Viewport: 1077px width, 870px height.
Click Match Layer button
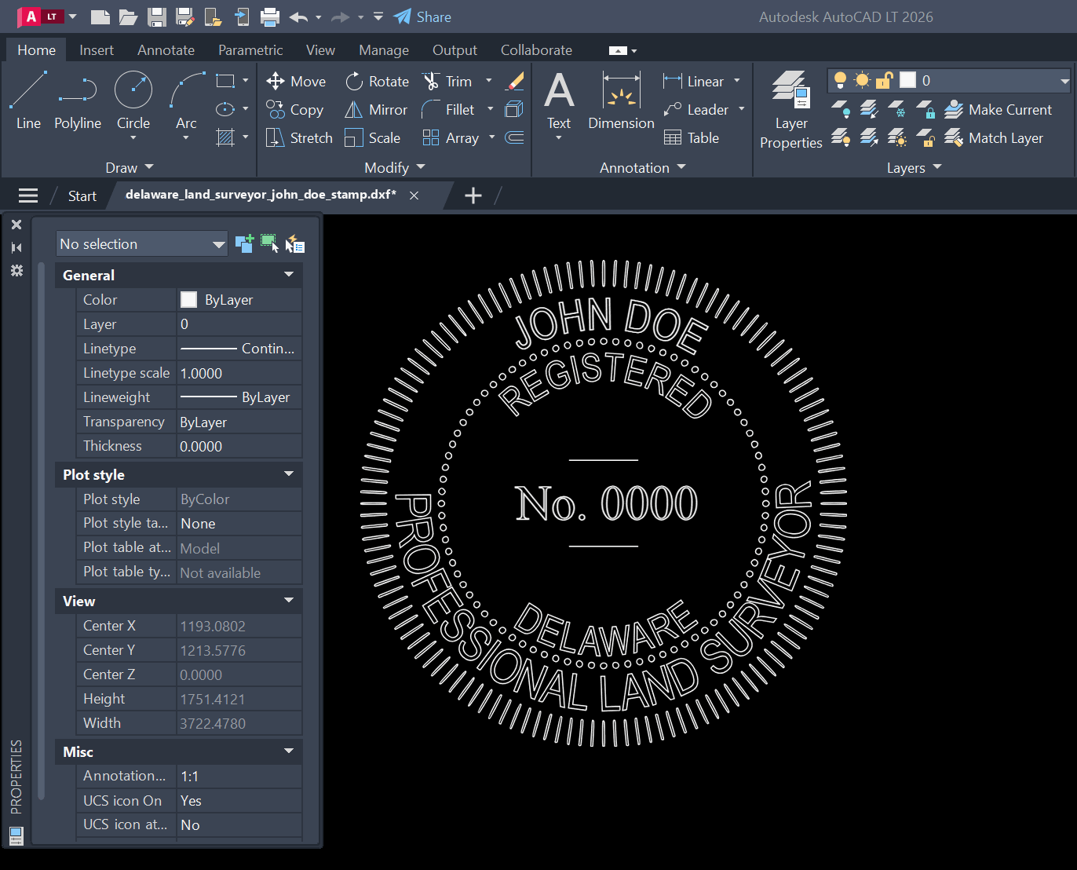[x=994, y=138]
